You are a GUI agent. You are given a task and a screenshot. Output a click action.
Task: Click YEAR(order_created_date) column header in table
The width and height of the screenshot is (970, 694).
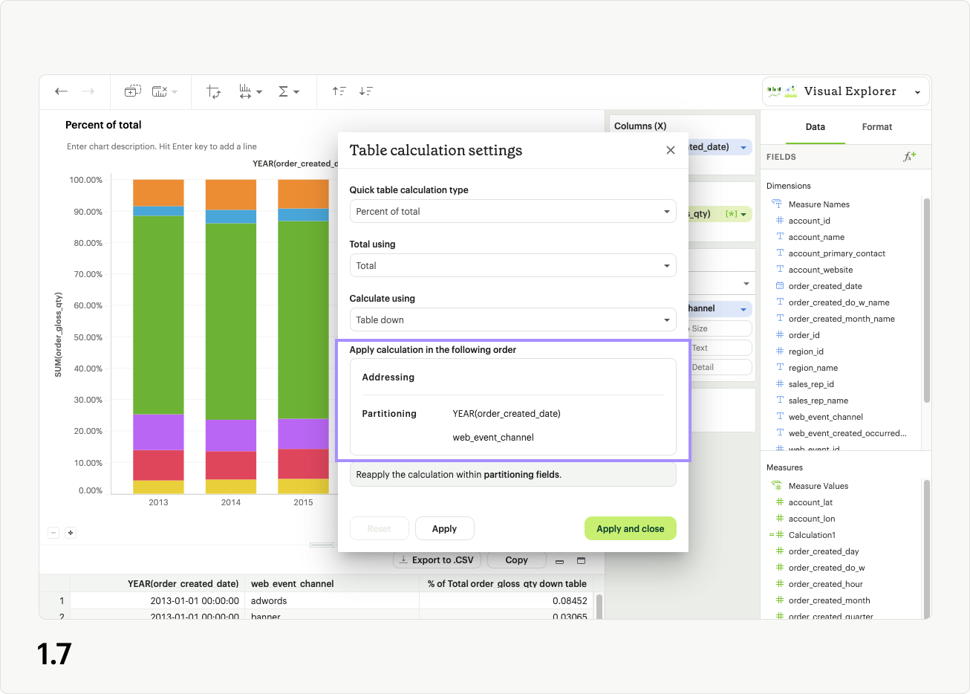pos(183,584)
